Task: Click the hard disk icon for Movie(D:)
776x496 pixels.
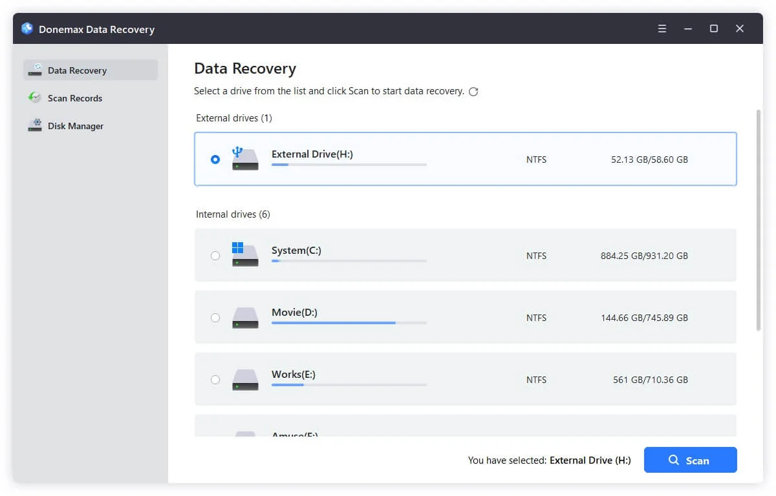Action: pyautogui.click(x=244, y=317)
